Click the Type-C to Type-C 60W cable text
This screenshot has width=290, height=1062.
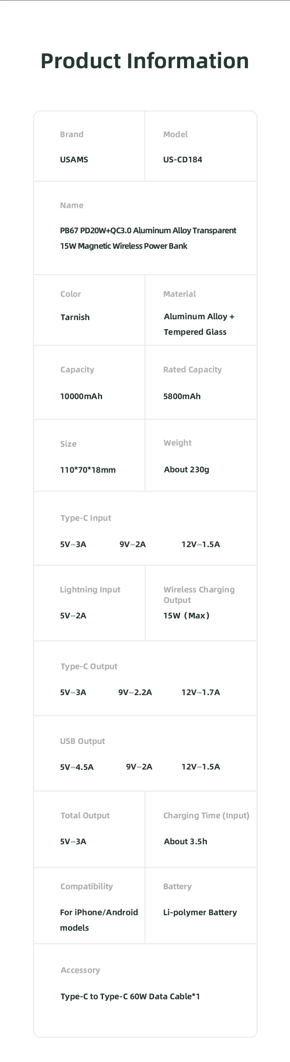point(130,997)
